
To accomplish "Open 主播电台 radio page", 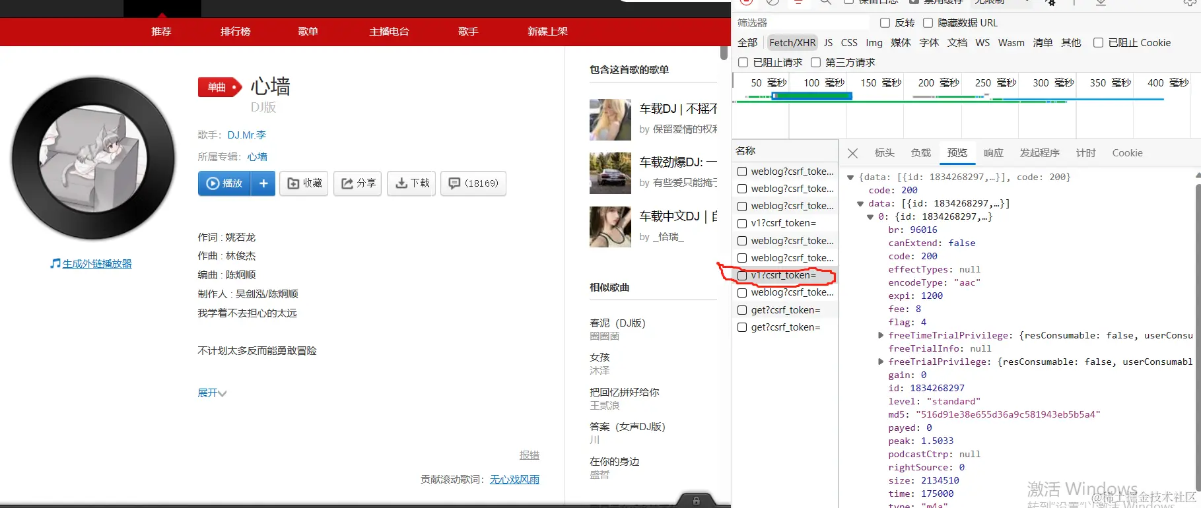I will tap(389, 32).
